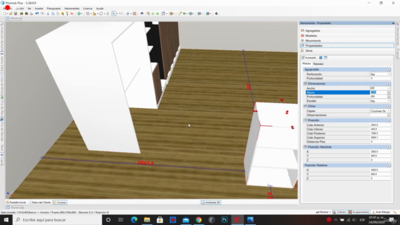Collapse the Agujerable section
Viewport: 400px width, 225px height.
[x=388, y=69]
